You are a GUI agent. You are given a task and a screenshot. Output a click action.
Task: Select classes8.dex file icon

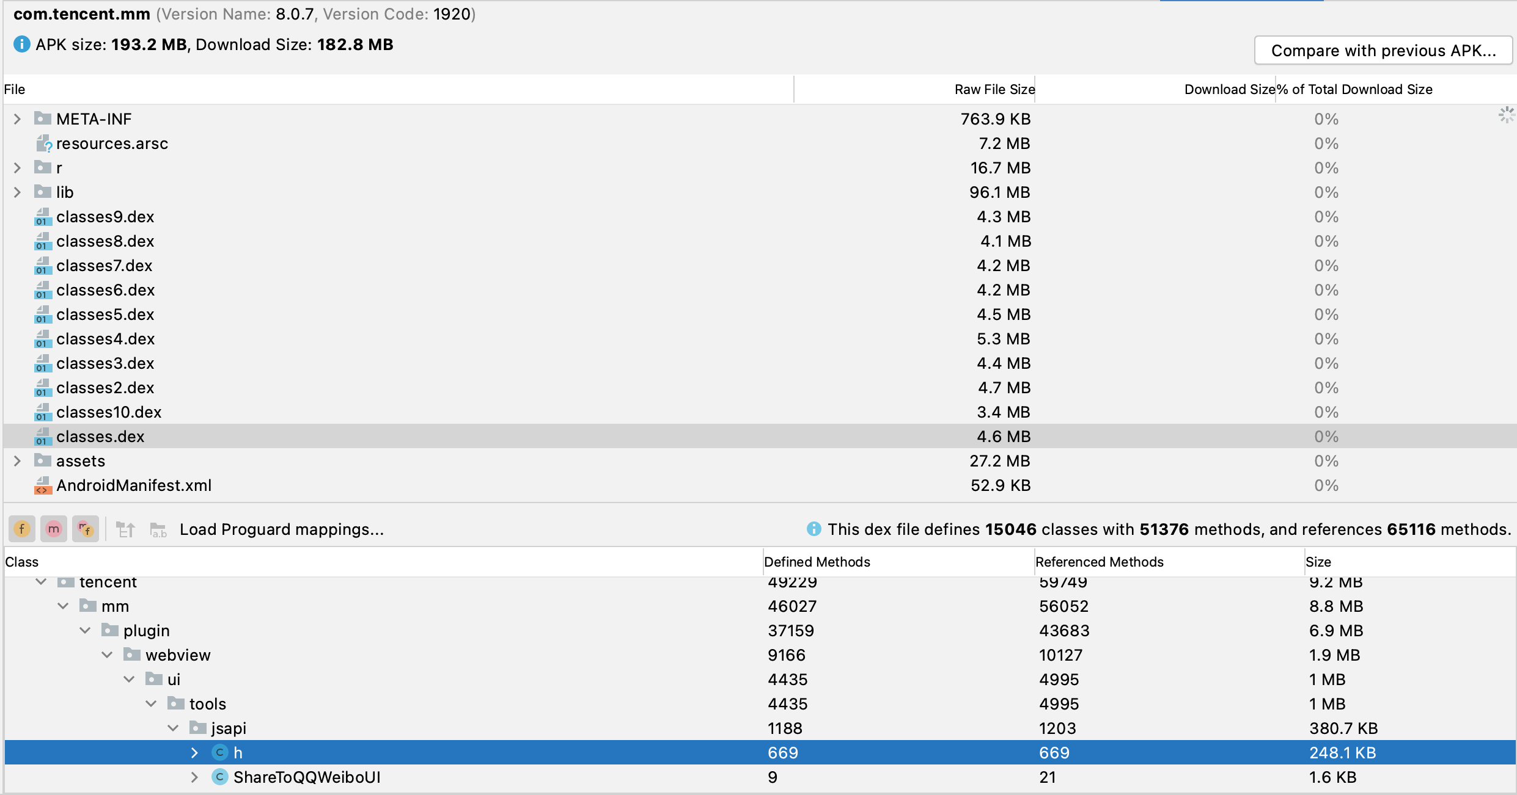pos(43,241)
